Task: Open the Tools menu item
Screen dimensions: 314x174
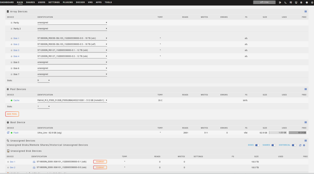Action: coord(108,3)
